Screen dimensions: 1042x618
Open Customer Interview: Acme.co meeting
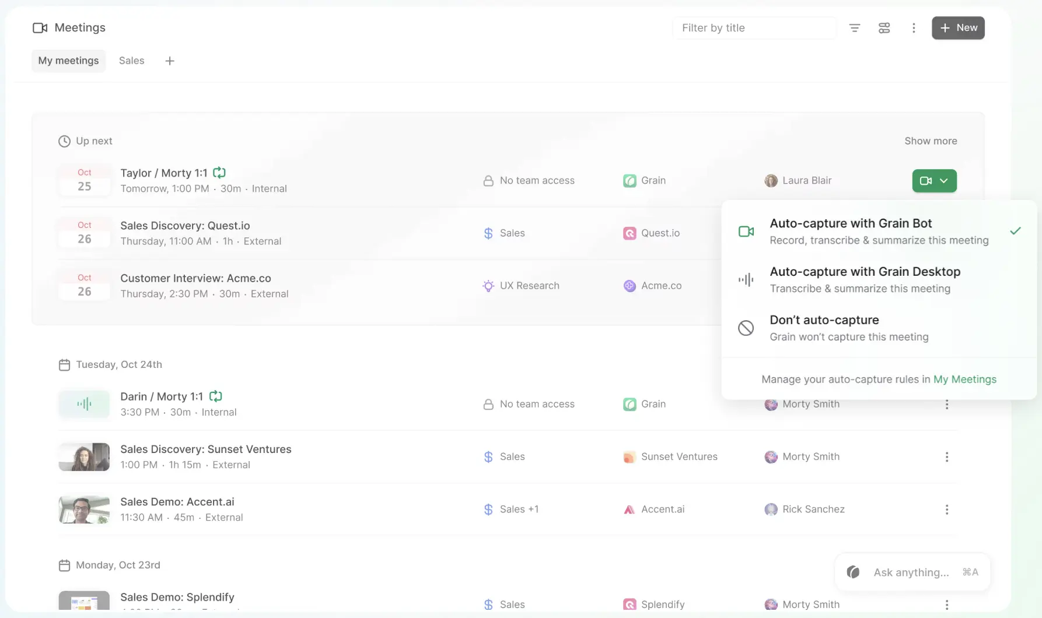coord(195,278)
